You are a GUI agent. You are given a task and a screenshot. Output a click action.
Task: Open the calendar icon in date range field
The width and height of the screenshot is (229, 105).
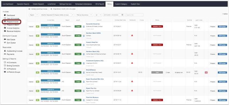coord(122,15)
